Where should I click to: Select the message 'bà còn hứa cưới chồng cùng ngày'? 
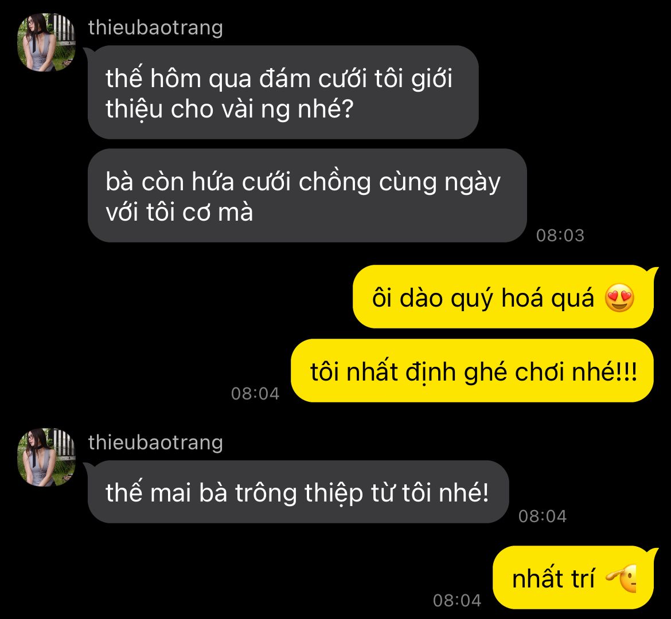tap(307, 195)
